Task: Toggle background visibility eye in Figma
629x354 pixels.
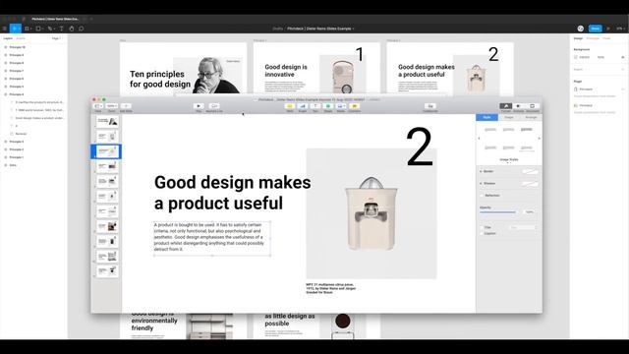Action: coord(622,57)
